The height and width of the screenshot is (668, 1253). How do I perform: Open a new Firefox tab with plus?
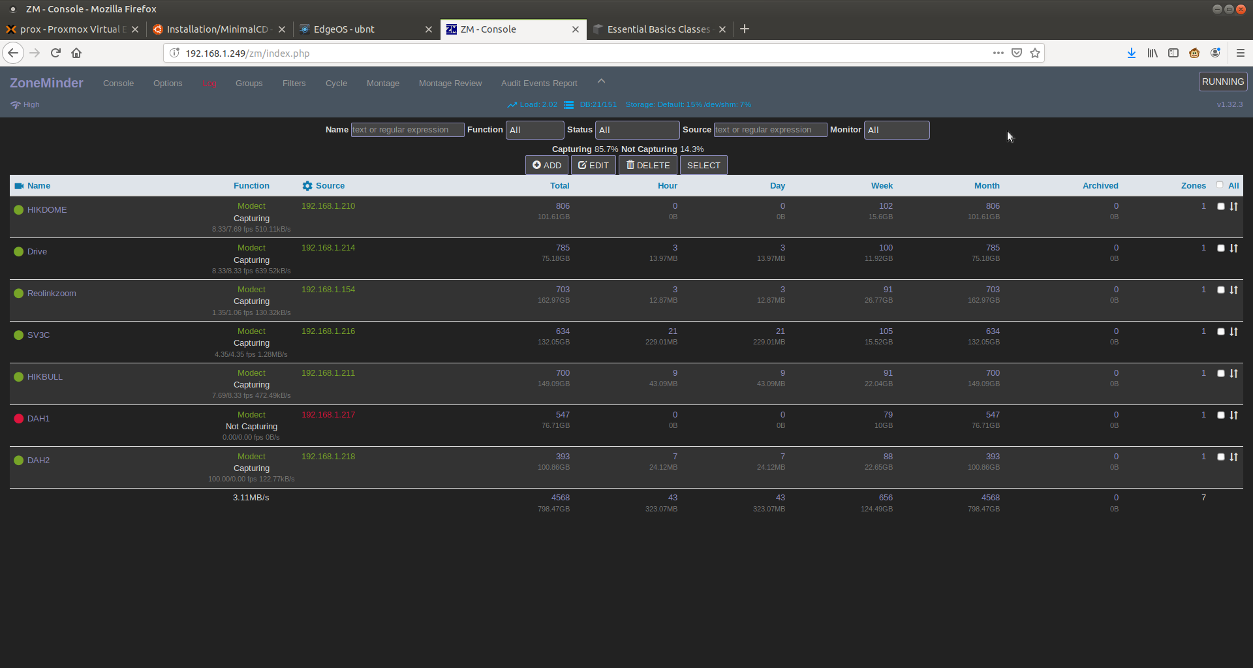tap(745, 29)
